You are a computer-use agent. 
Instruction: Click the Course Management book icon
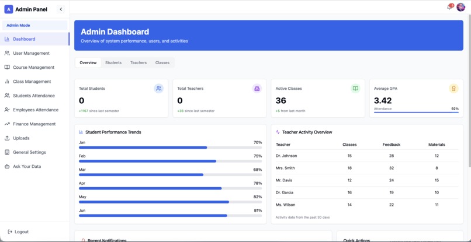(x=7, y=67)
